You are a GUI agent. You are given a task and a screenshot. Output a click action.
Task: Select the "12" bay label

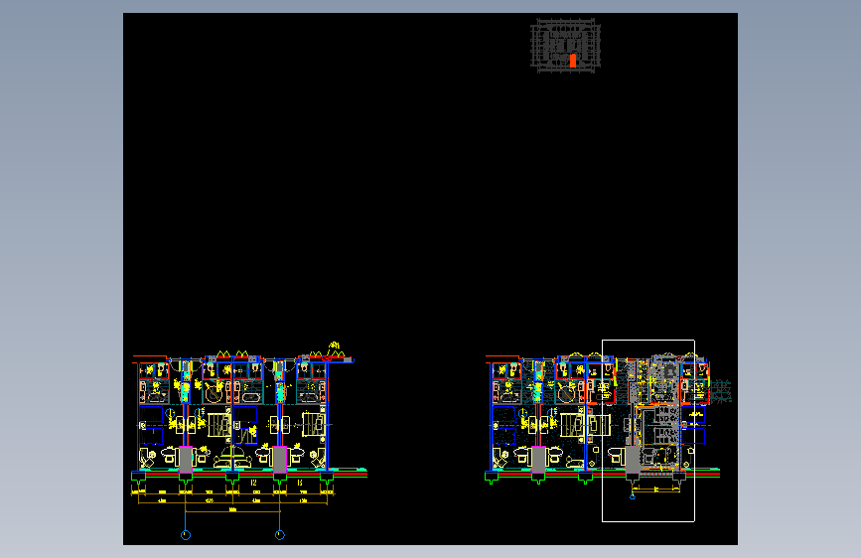coord(253,483)
